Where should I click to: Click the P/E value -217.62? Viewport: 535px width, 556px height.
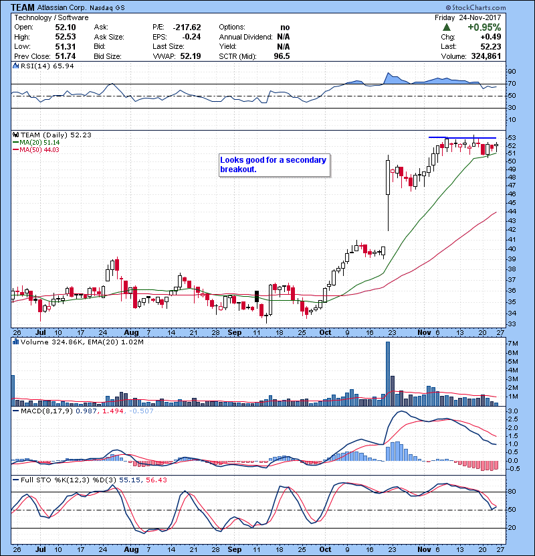[x=187, y=27]
